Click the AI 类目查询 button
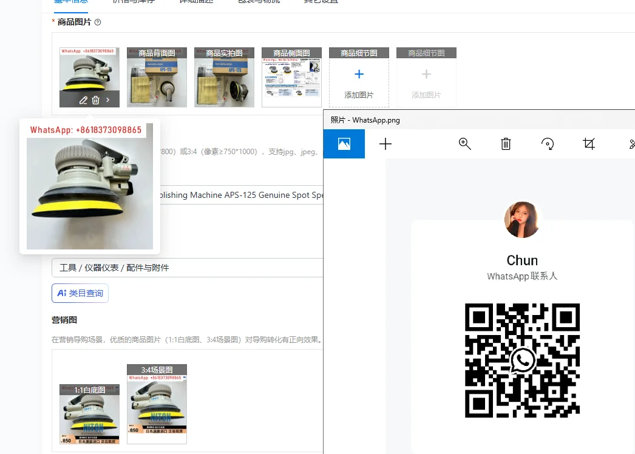Image resolution: width=635 pixels, height=454 pixels. click(80, 293)
